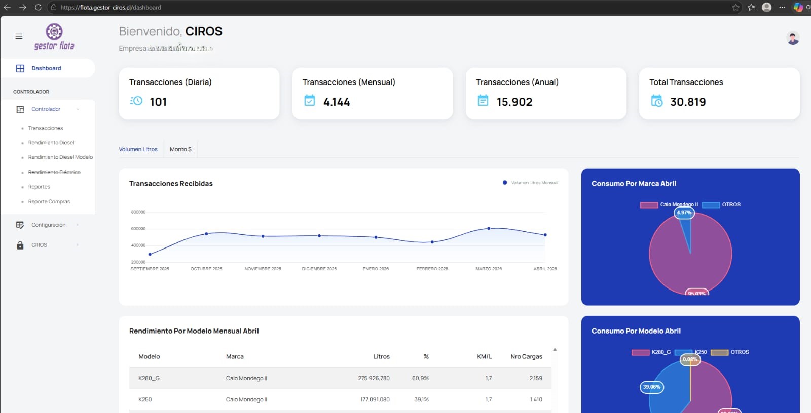
Task: Select Rendimiento Eléctrico in sidebar
Action: (54, 172)
